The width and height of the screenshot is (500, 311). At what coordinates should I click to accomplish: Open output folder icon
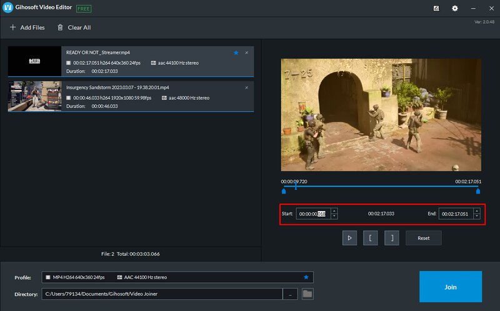307,294
